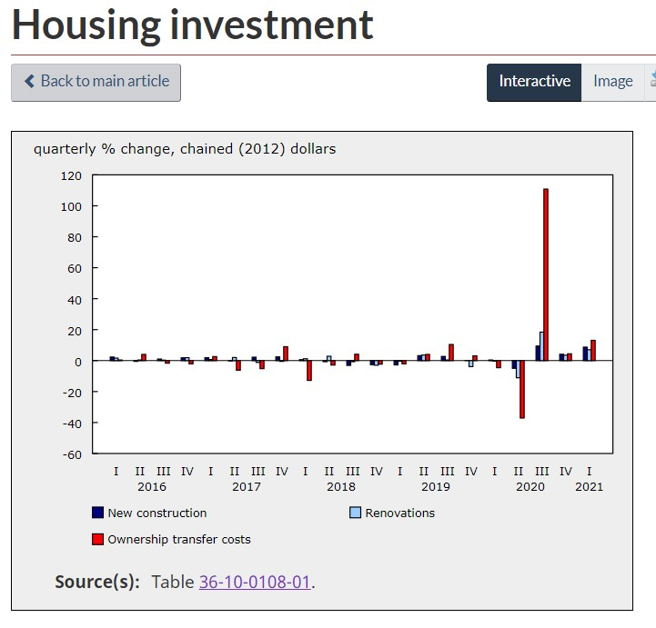Click the chart subtitle about quarterly % change
Image resolution: width=656 pixels, height=628 pixels.
tap(185, 148)
